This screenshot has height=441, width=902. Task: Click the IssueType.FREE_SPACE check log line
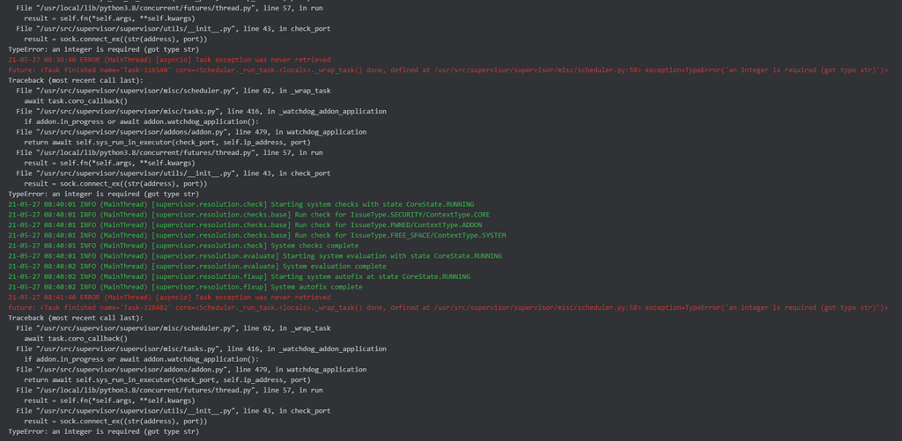pos(257,235)
